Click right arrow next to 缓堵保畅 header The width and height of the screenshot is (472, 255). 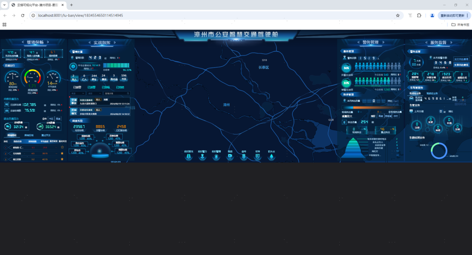48,42
